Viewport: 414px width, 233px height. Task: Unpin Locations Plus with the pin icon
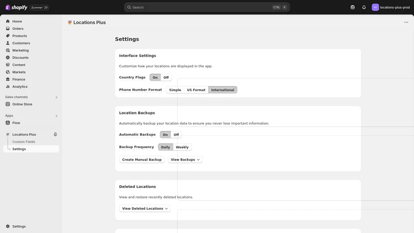coord(55,135)
